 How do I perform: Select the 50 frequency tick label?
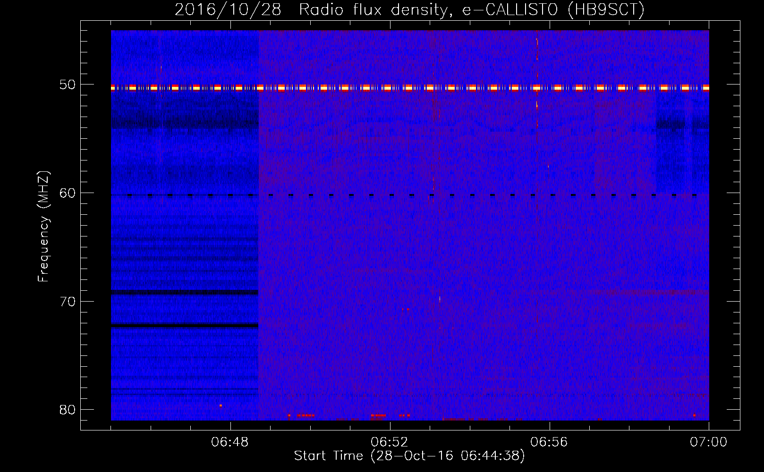(x=68, y=85)
